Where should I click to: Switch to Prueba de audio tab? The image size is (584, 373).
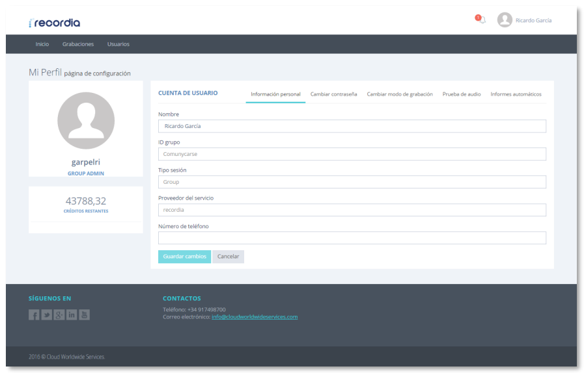click(x=462, y=94)
